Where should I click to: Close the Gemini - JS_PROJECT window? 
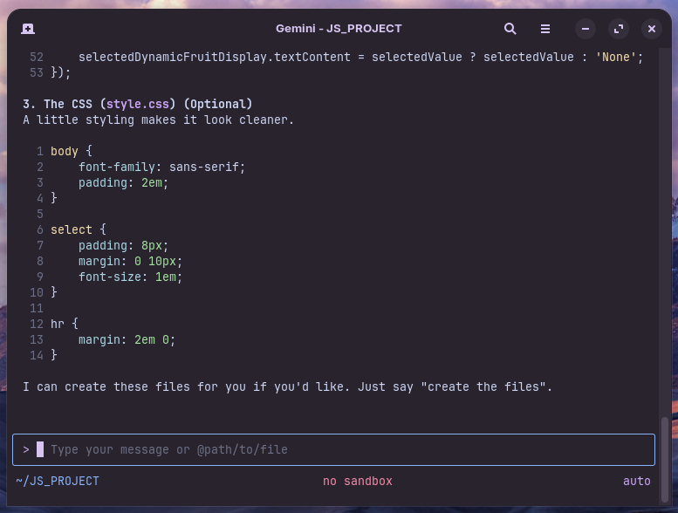click(652, 29)
